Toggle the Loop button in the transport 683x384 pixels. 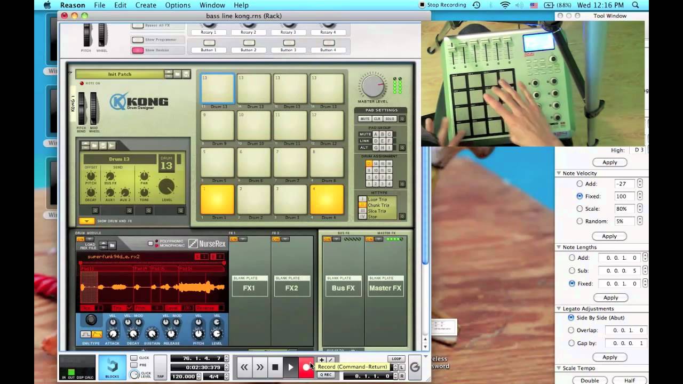(396, 358)
